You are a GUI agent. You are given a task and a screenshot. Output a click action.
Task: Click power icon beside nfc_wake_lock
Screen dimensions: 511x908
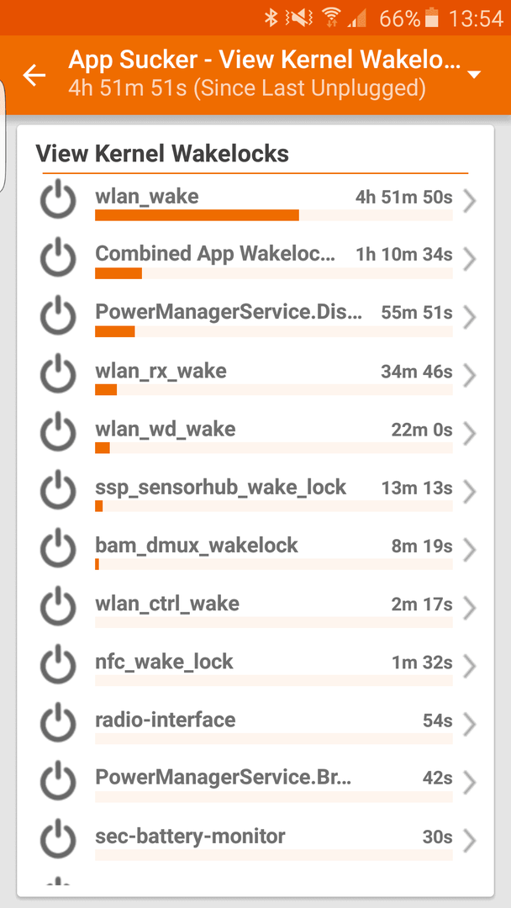tap(58, 665)
